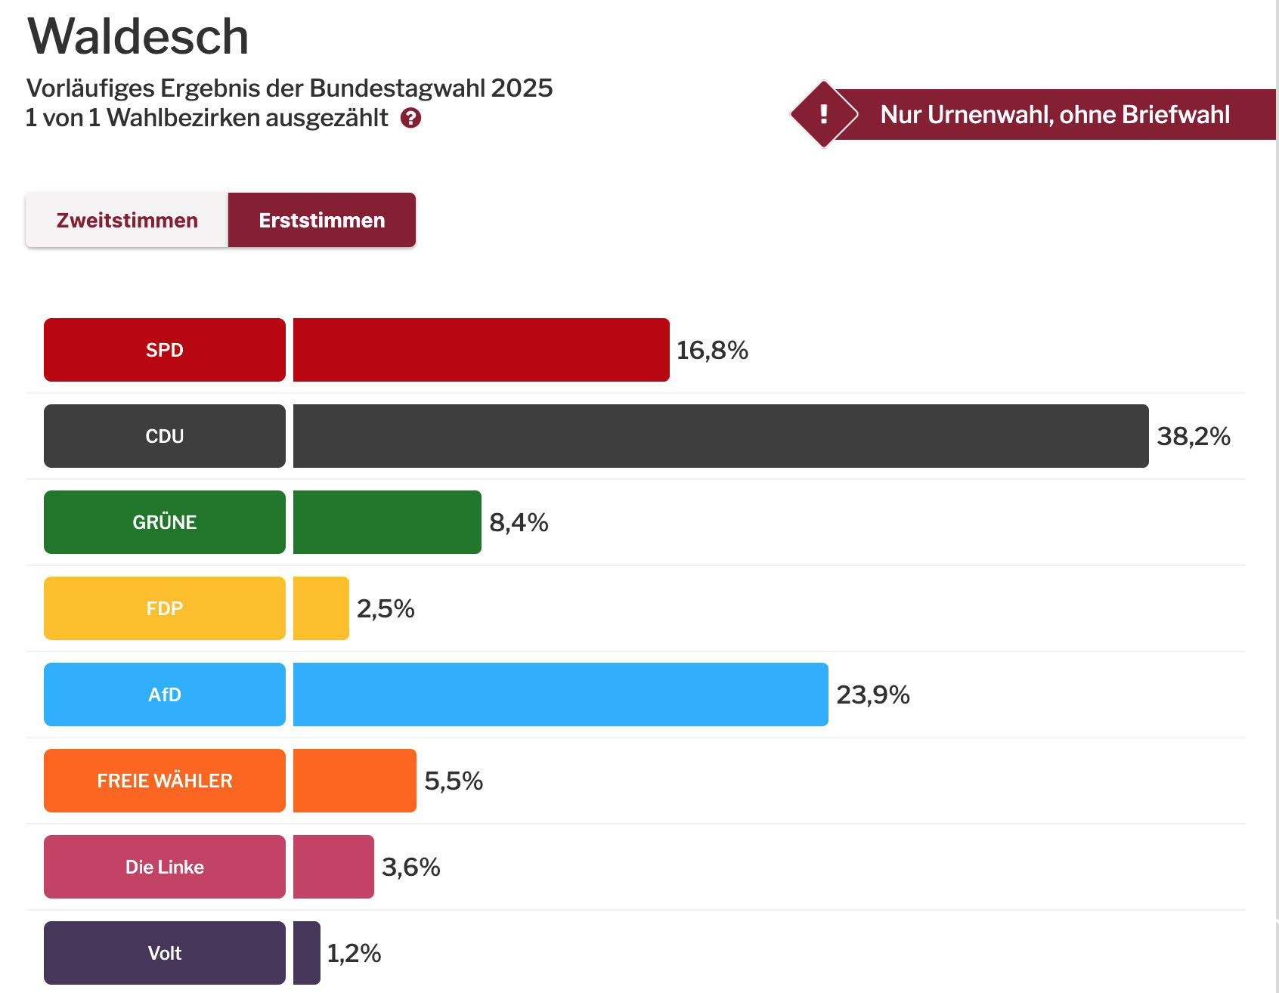
Task: Select the AfD party label
Action: (x=164, y=694)
